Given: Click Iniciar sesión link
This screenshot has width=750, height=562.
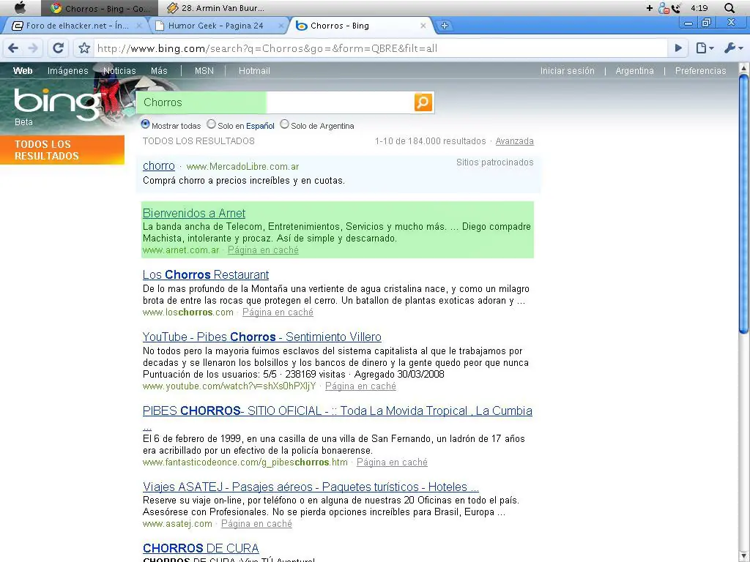Looking at the screenshot, I should coord(568,71).
